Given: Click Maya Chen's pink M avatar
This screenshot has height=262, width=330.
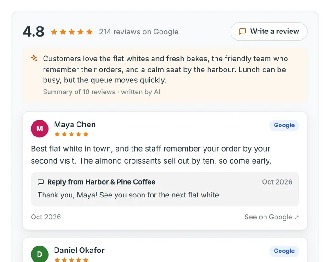Looking at the screenshot, I should pos(39,129).
